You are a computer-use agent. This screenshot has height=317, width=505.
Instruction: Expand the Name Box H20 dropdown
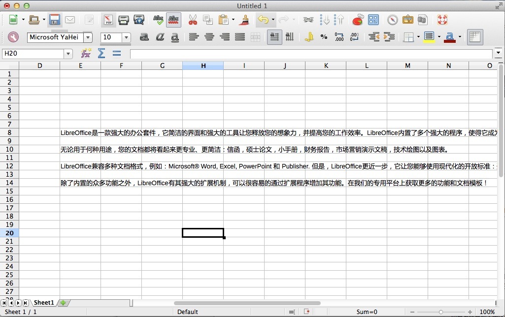tap(68, 54)
